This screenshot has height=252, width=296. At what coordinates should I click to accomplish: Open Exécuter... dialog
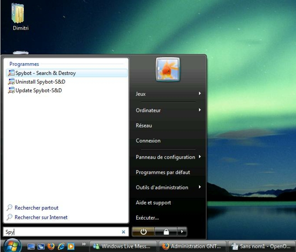point(147,218)
